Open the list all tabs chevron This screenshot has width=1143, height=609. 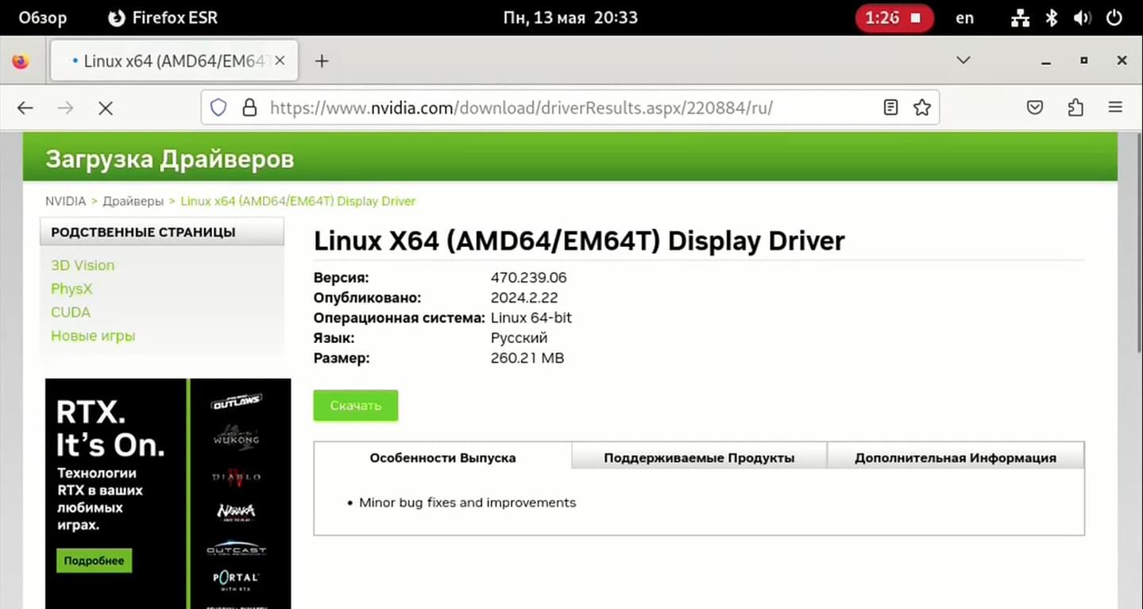963,60
